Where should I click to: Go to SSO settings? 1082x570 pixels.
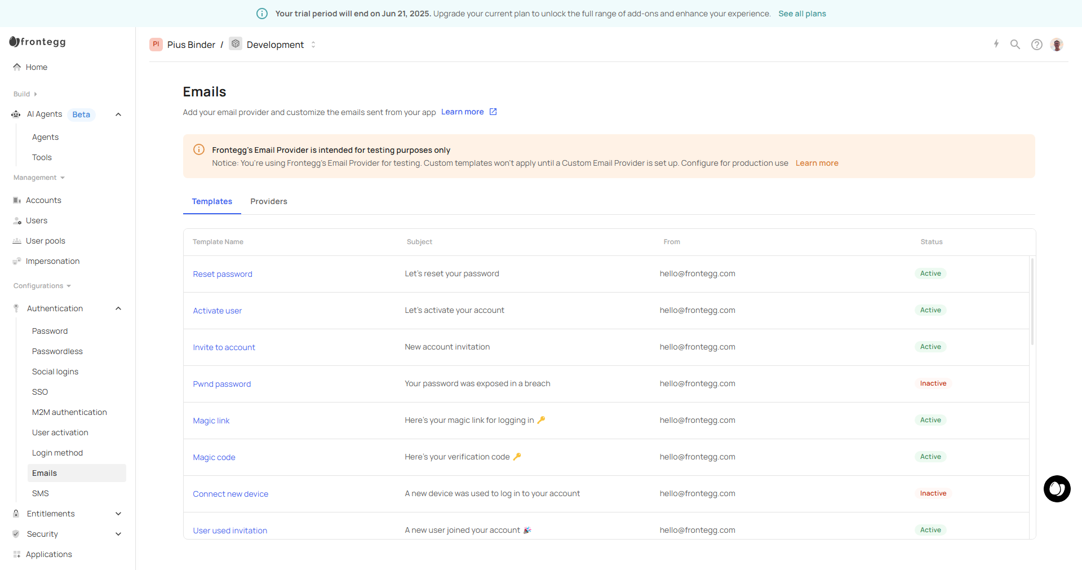click(x=40, y=392)
